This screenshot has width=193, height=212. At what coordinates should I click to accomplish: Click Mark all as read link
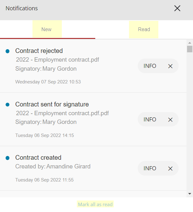[95, 205]
